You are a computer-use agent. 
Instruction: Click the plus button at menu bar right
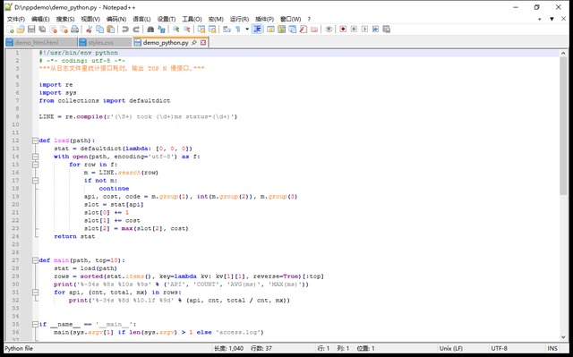click(539, 19)
